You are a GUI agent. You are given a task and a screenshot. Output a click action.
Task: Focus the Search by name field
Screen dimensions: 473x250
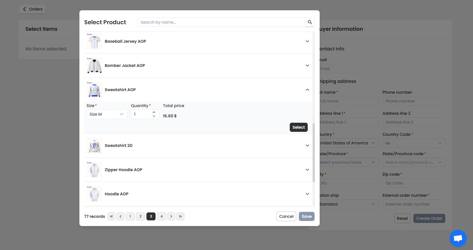[x=221, y=22]
